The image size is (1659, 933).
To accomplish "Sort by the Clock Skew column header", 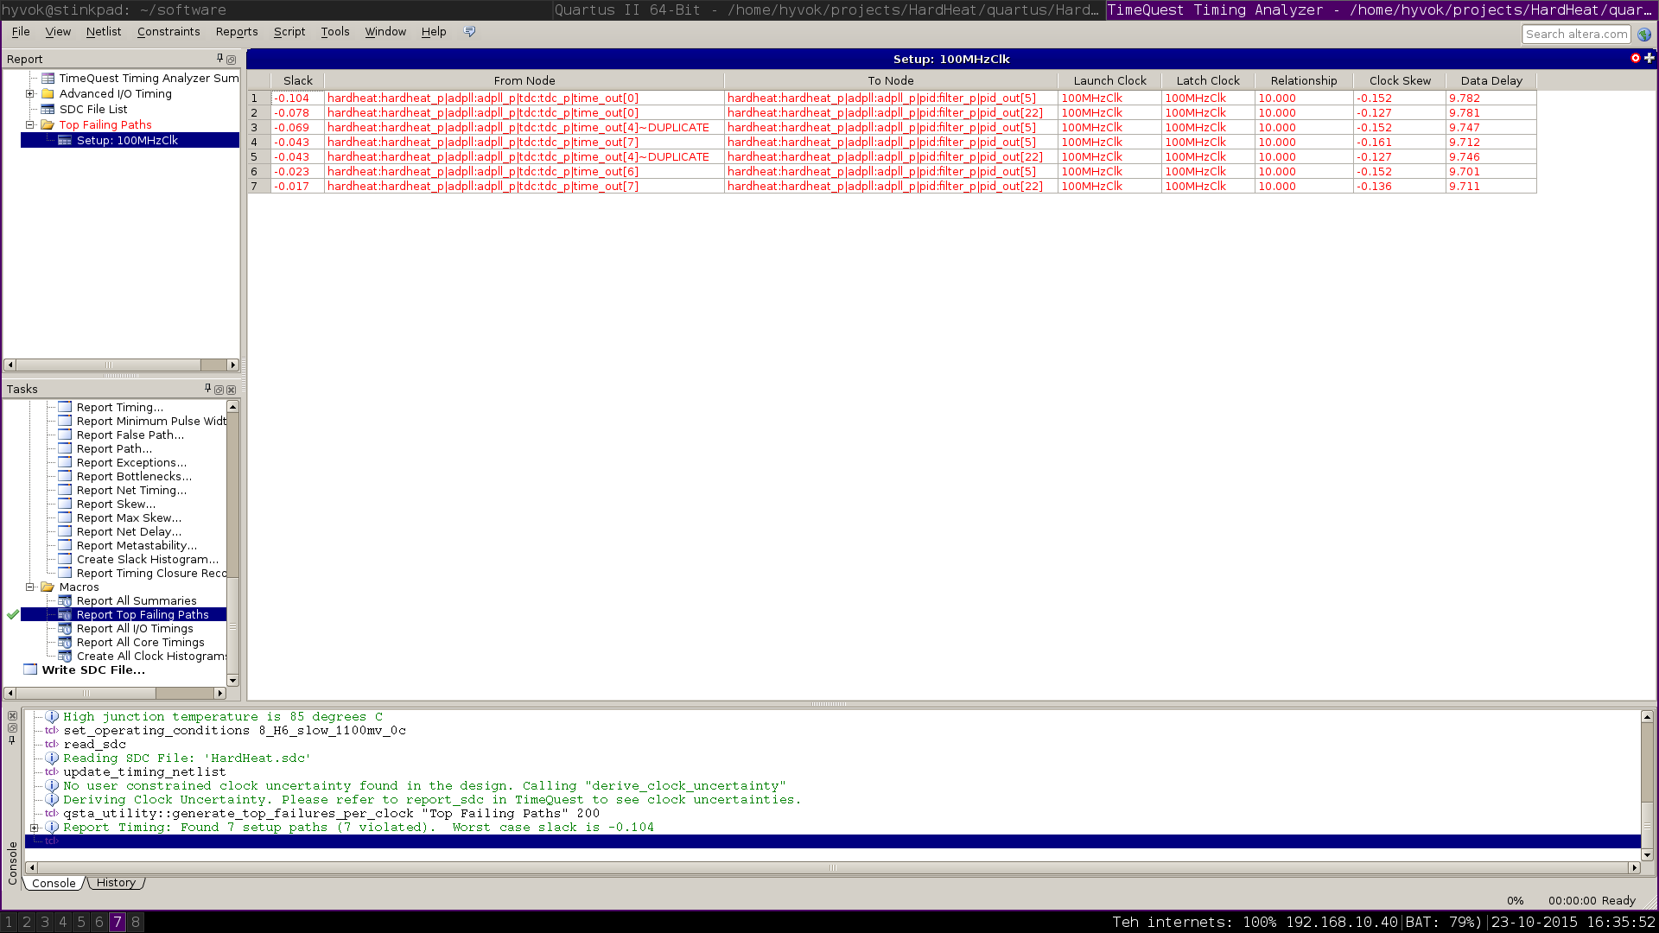I will point(1400,80).
